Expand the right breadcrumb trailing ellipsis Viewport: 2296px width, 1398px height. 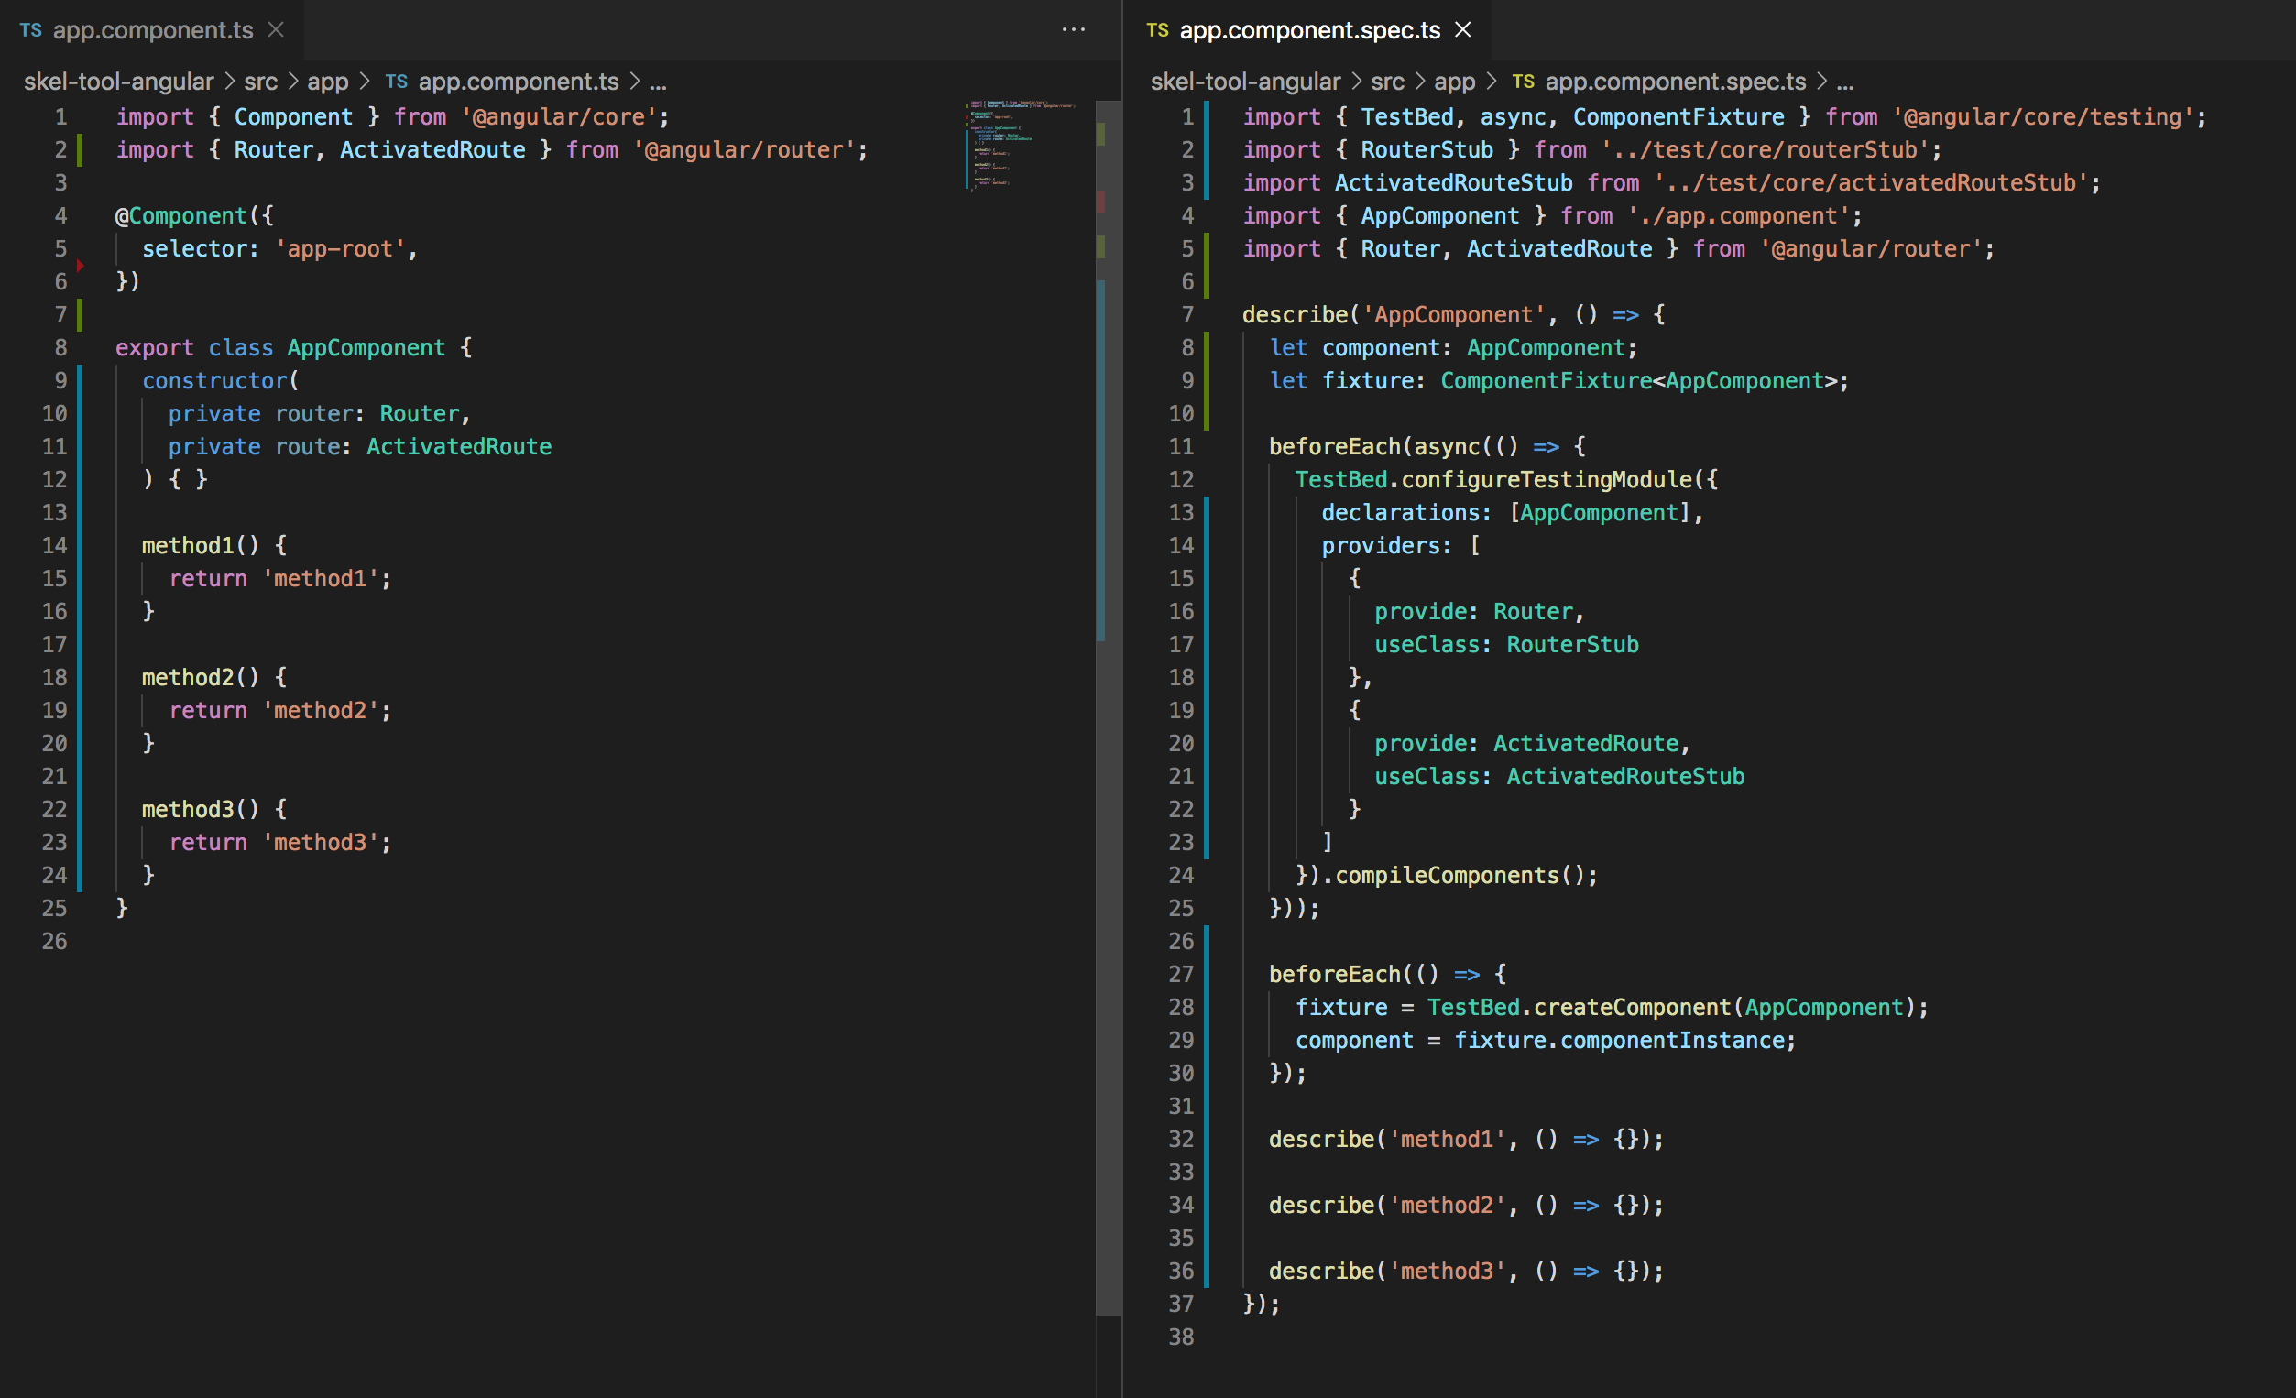pos(1845,82)
